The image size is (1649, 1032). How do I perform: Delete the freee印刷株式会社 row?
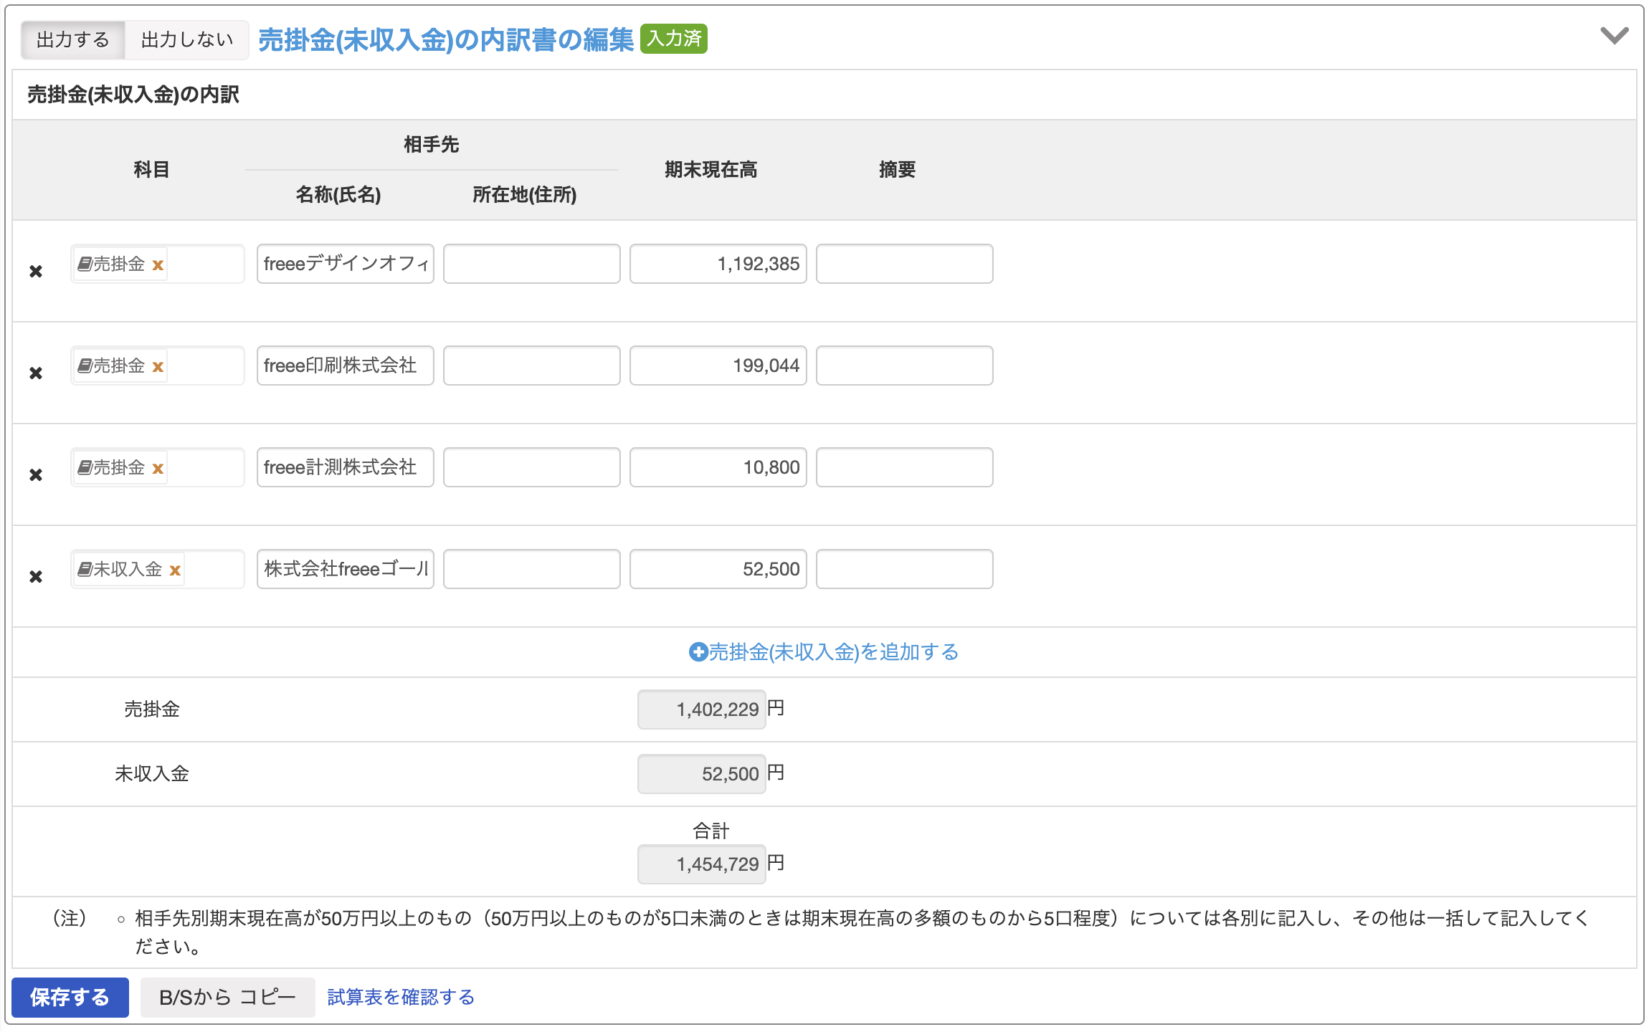[x=36, y=373]
